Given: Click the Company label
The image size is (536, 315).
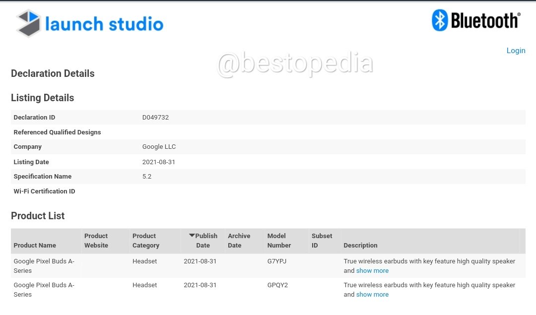Looking at the screenshot, I should point(27,146).
